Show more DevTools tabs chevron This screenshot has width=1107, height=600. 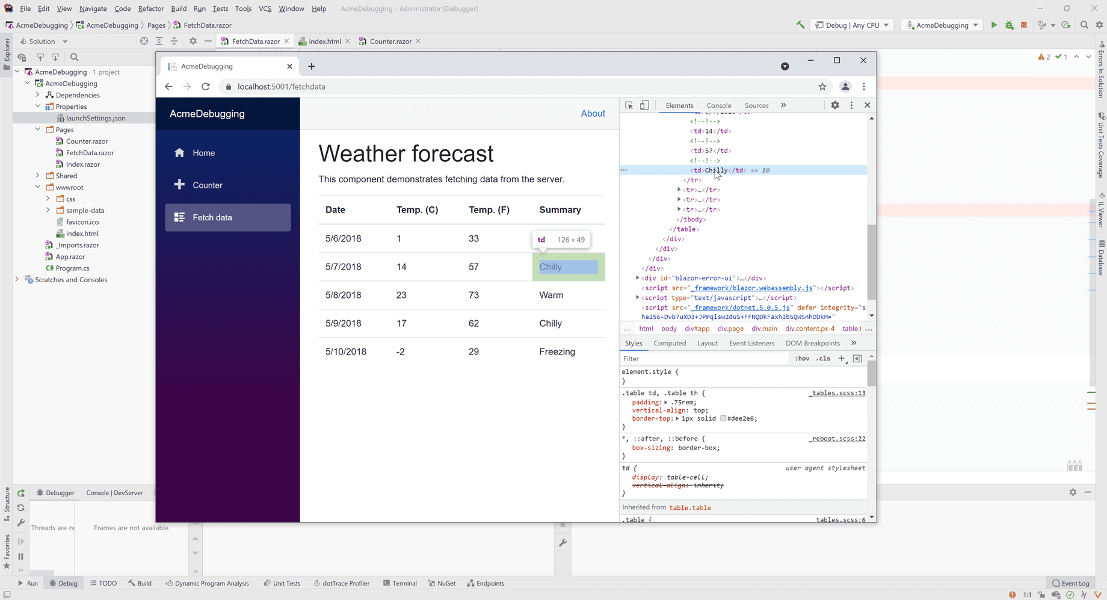[783, 105]
